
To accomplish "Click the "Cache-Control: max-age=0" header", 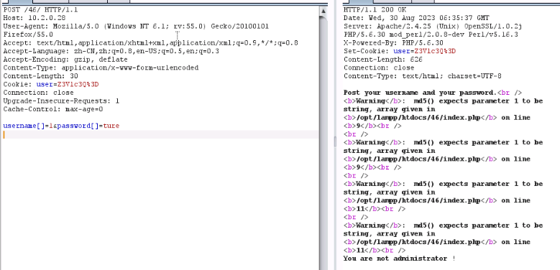I will [53, 109].
